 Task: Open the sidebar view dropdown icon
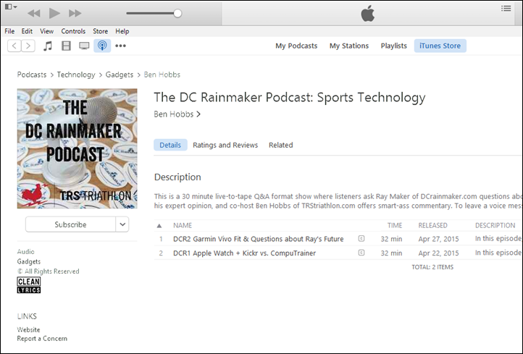click(x=11, y=7)
